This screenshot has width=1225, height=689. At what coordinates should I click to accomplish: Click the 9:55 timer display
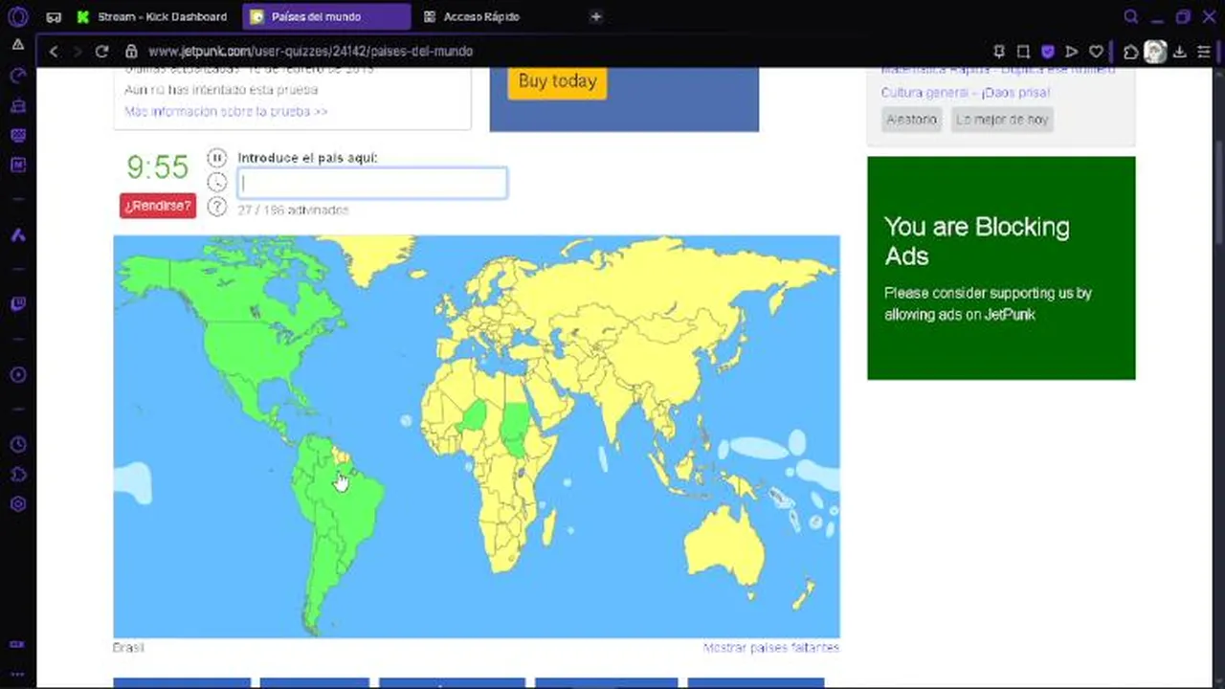158,167
